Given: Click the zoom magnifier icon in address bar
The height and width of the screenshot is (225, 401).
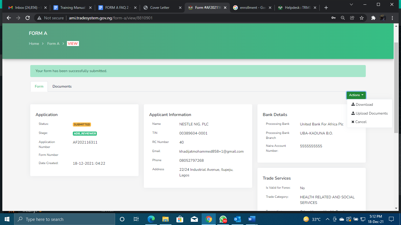Looking at the screenshot, I should [x=343, y=18].
